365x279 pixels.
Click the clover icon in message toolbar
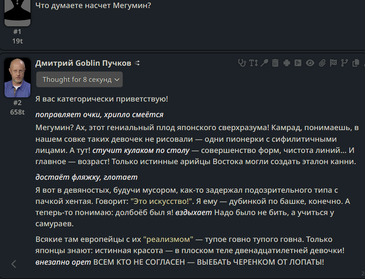[x=287, y=63]
